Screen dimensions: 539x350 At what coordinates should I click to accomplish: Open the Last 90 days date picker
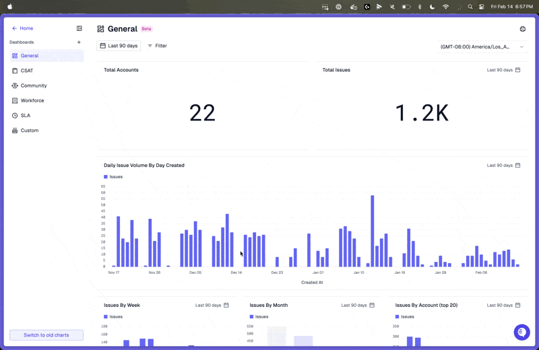click(119, 46)
